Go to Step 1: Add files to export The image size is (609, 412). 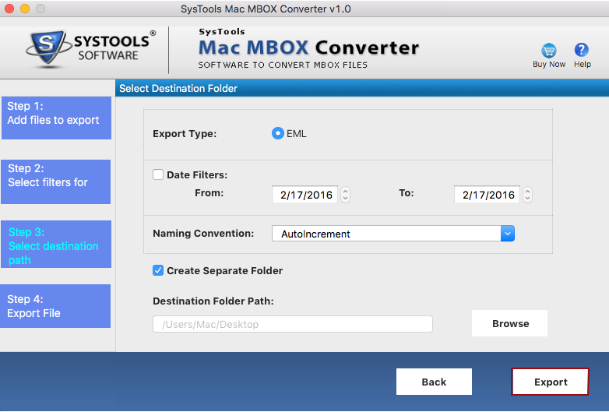point(56,118)
